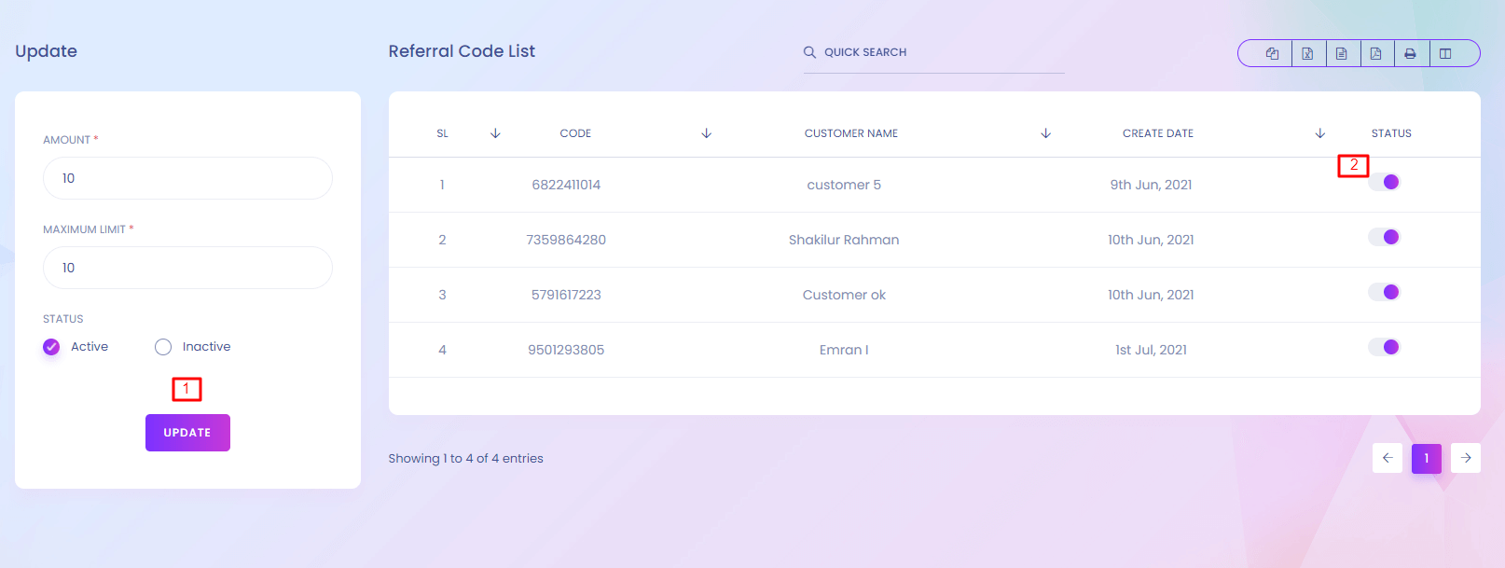The height and width of the screenshot is (568, 1505).
Task: Select page 1 in pagination
Action: pos(1426,458)
